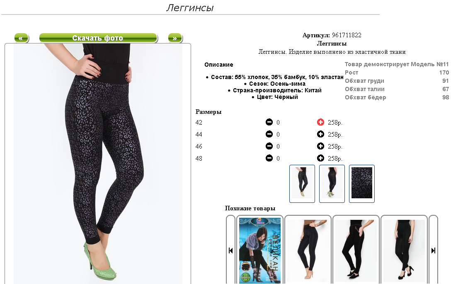This screenshot has height=284, width=463.
Task: Click minus icon for size 46
Action: tap(269, 146)
